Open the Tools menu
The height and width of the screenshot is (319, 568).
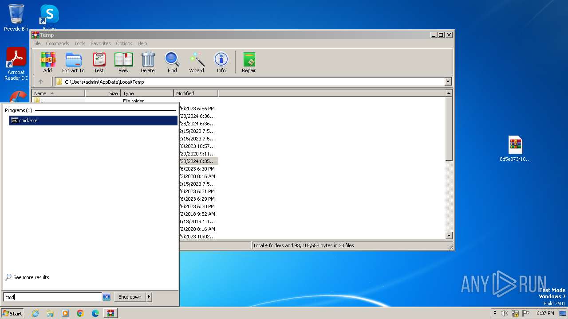pos(80,43)
